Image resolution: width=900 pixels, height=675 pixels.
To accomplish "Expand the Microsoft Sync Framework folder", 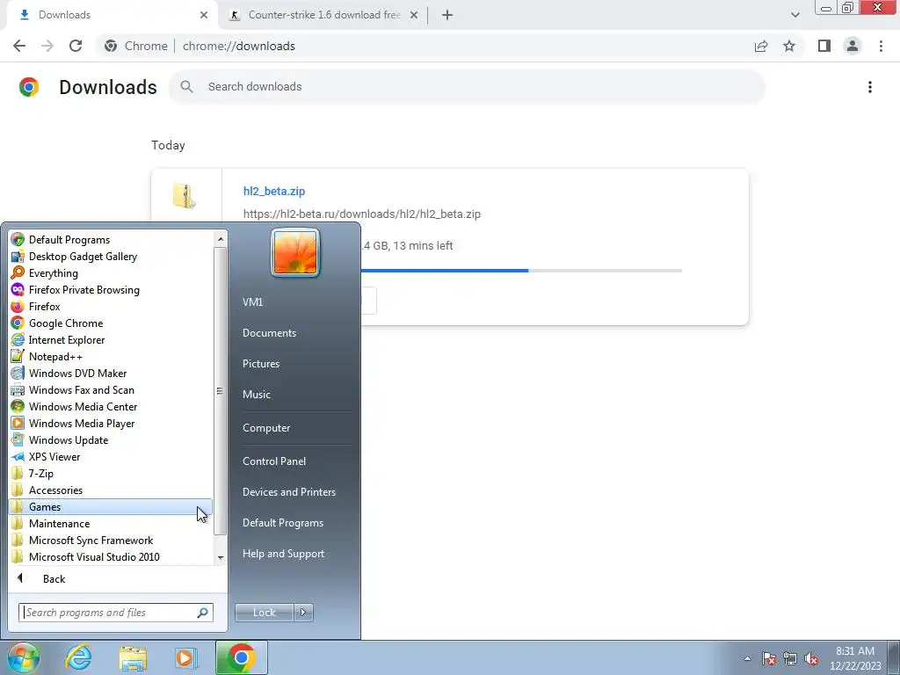I will coord(91,541).
